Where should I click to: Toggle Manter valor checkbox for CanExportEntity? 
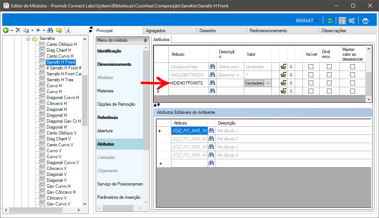[x=353, y=67]
